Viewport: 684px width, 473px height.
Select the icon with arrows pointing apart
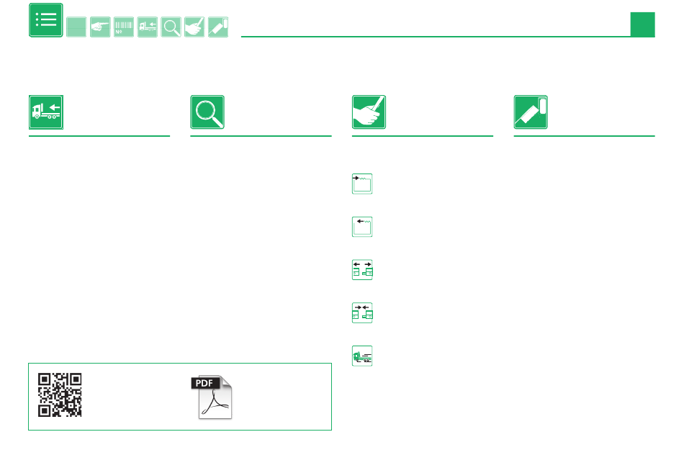(362, 270)
